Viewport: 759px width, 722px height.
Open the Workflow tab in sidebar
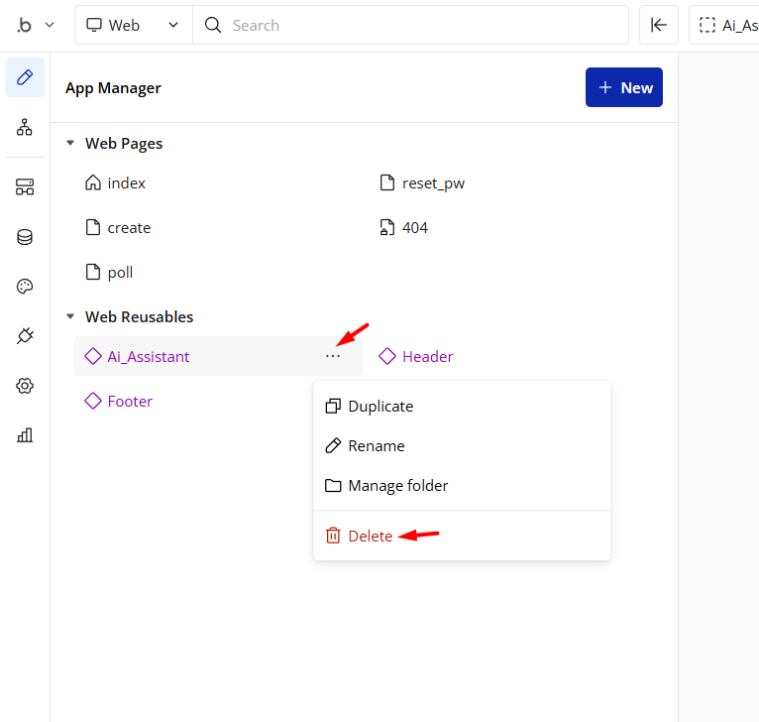pos(25,127)
